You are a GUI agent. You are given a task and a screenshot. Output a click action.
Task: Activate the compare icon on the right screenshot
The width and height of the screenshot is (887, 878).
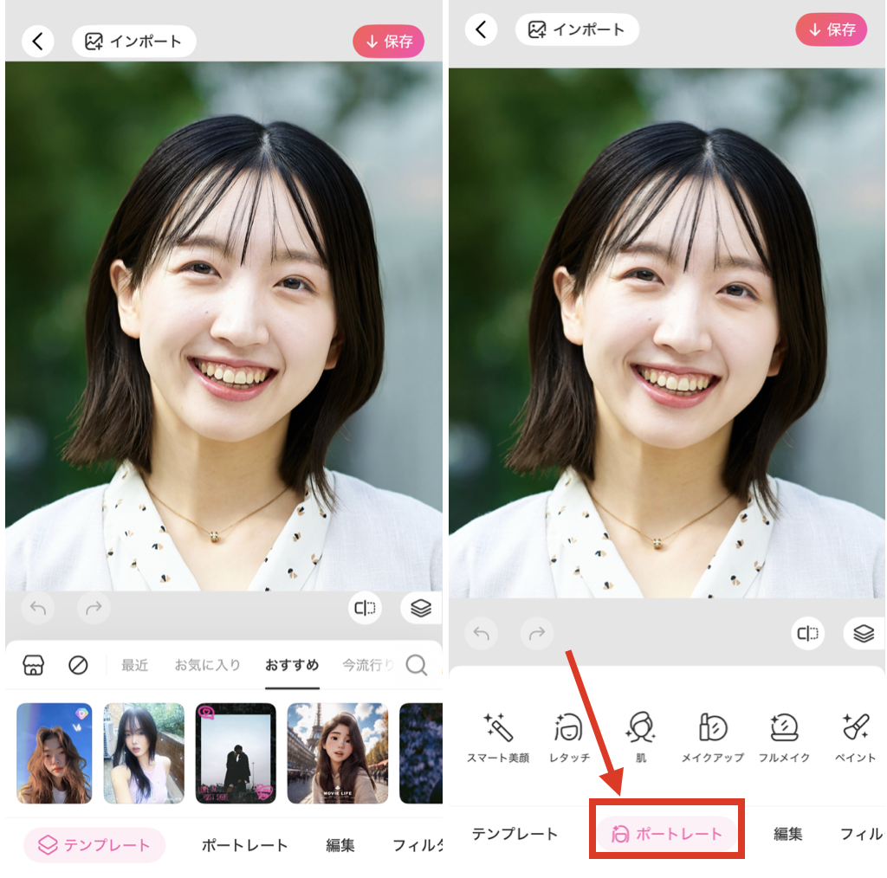(x=808, y=633)
